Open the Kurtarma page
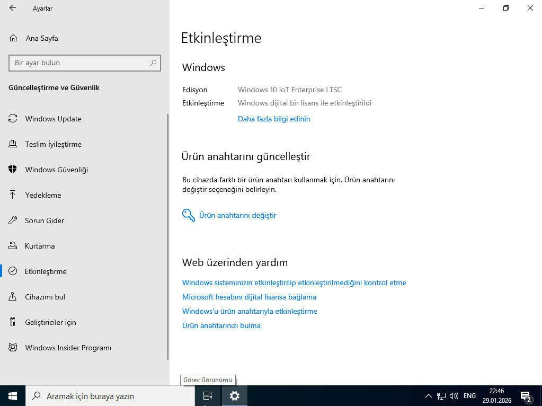The image size is (542, 406). tap(84, 246)
